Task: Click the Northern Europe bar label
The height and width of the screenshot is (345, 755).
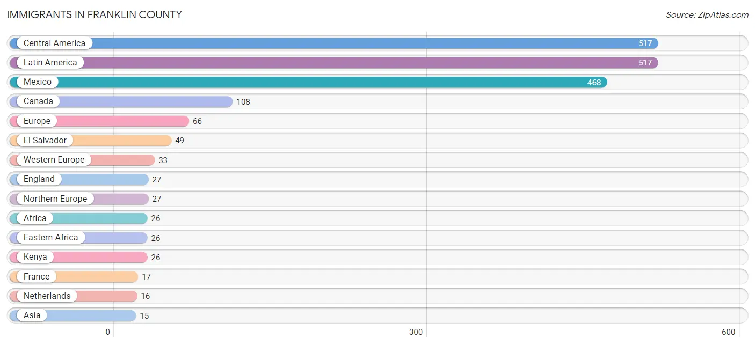Action: pyautogui.click(x=55, y=199)
